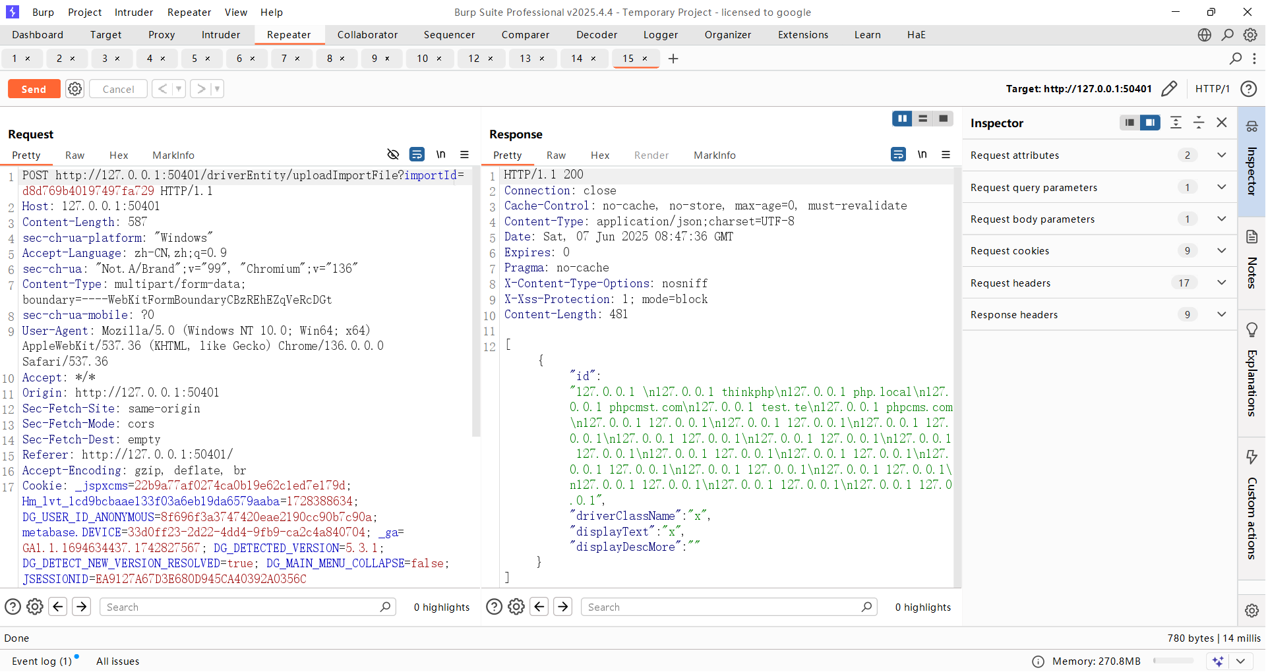Open side panel settings gear at bottom
The width and height of the screenshot is (1266, 672).
[x=1251, y=610]
